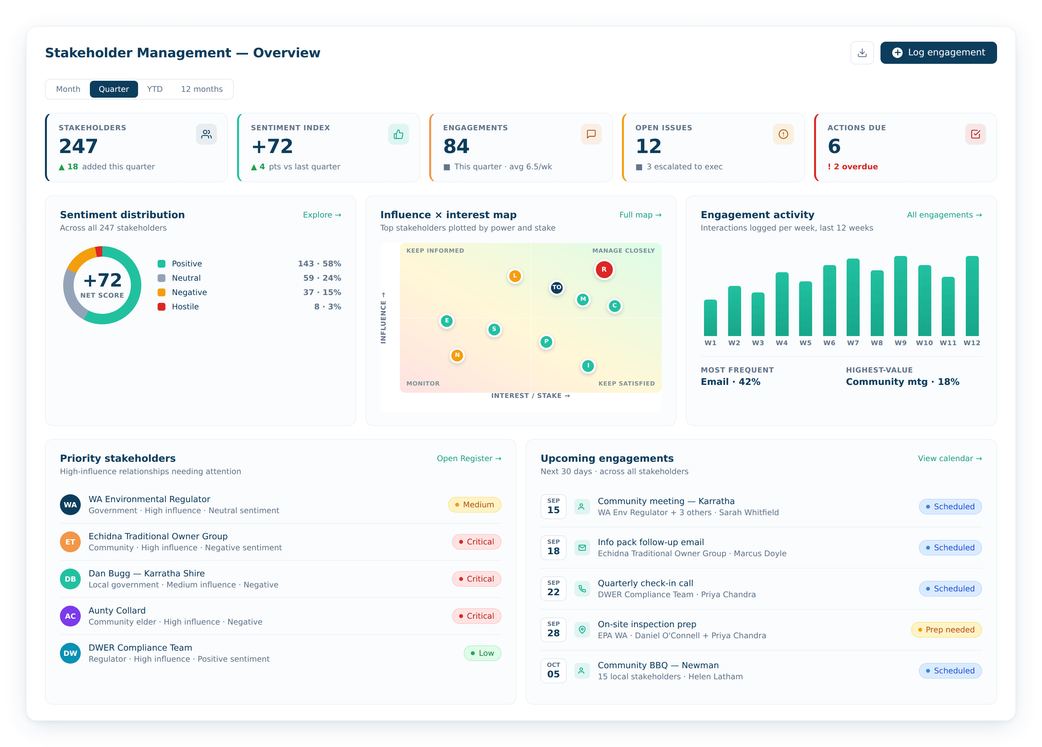Click the W9 engagement activity bar
1042x747 pixels.
[900, 296]
